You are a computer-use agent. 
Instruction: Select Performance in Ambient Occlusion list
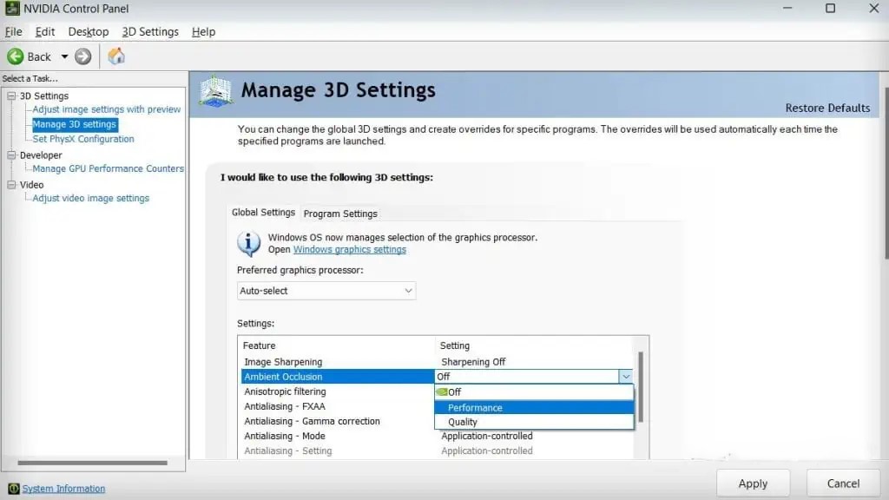[x=475, y=408]
